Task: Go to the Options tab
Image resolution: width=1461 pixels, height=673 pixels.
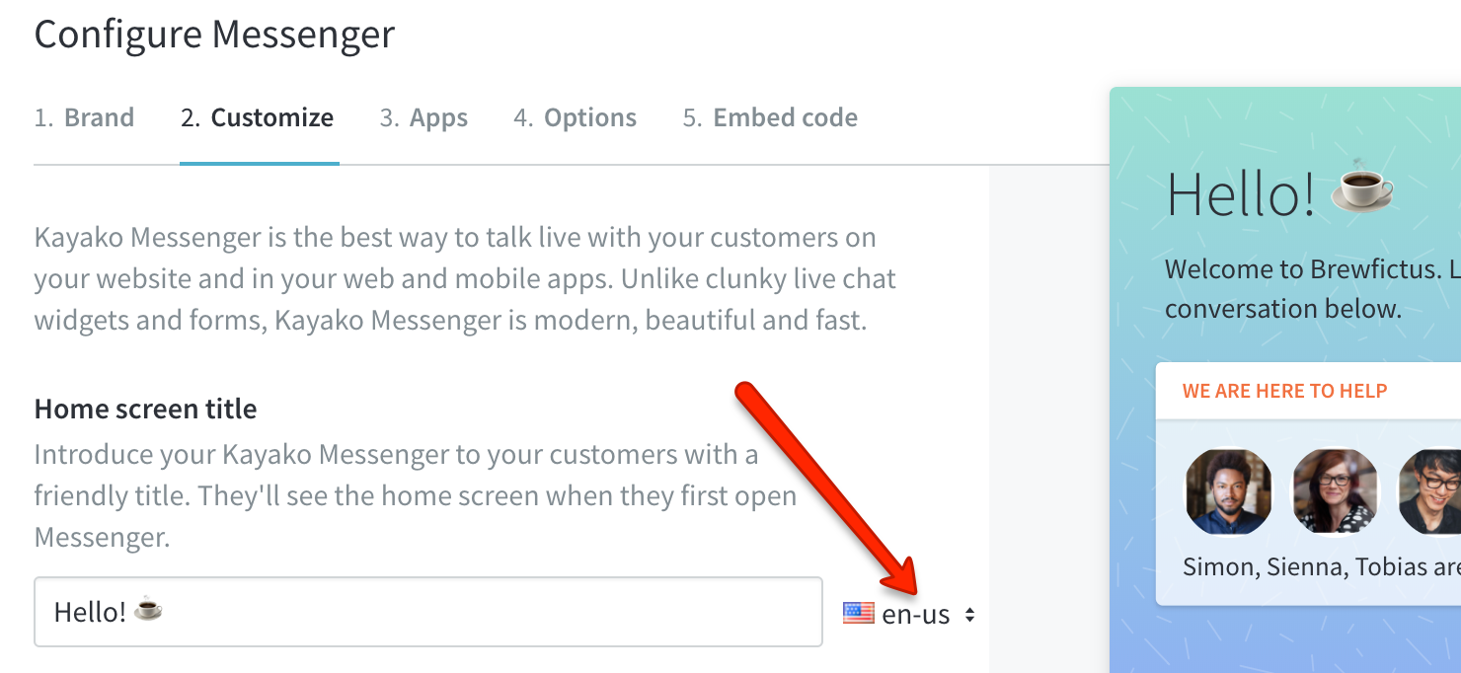Action: [575, 118]
